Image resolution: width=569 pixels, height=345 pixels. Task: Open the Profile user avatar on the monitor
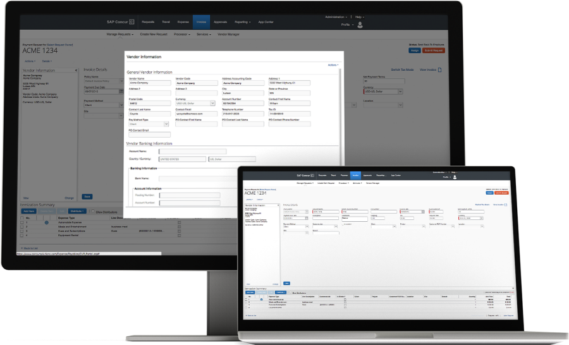(x=360, y=25)
